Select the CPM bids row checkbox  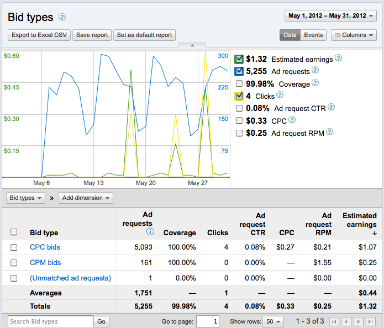click(x=14, y=263)
